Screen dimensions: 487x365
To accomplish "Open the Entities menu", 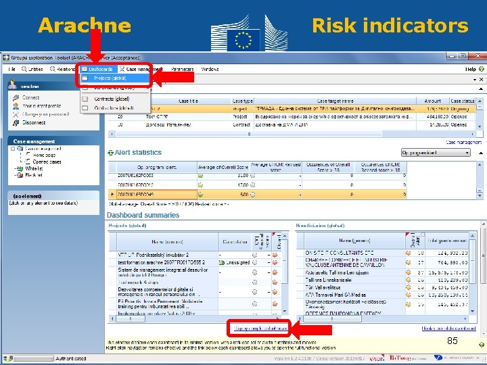I will [32, 69].
